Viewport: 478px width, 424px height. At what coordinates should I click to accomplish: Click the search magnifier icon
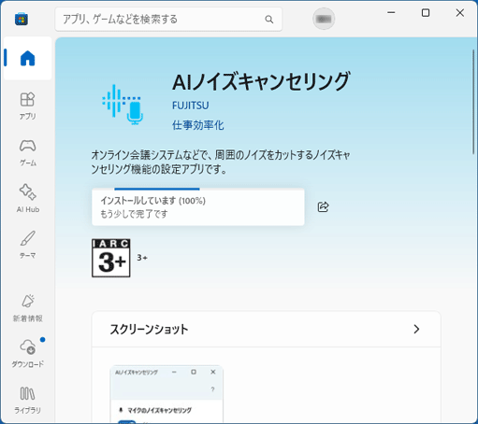coord(268,20)
